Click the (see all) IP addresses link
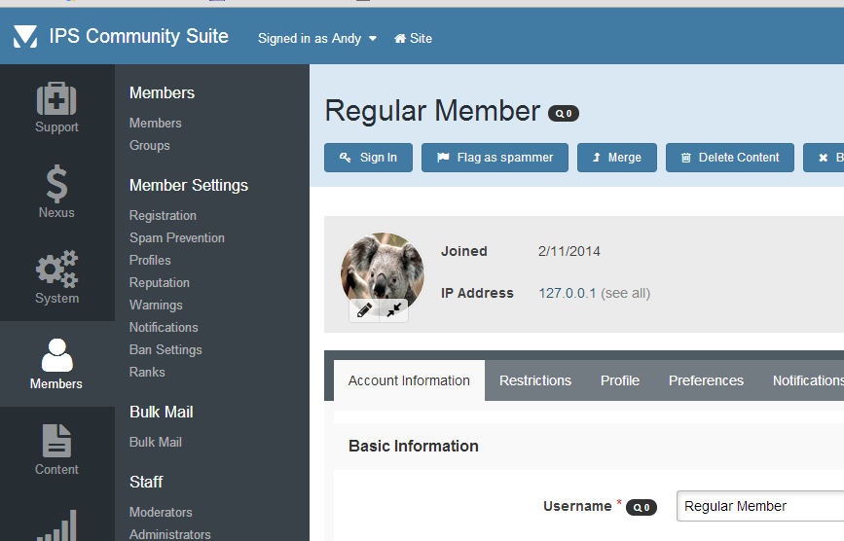 [x=626, y=293]
